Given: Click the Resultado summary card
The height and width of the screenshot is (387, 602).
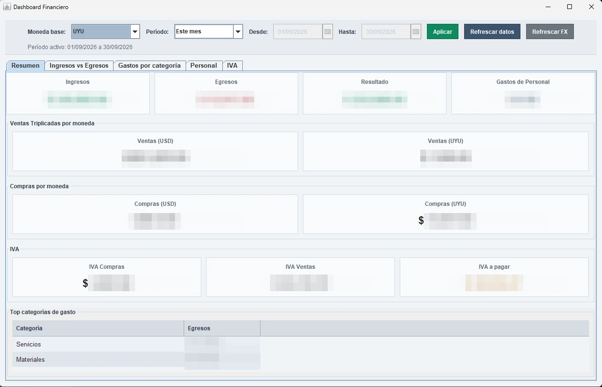Looking at the screenshot, I should click(374, 93).
